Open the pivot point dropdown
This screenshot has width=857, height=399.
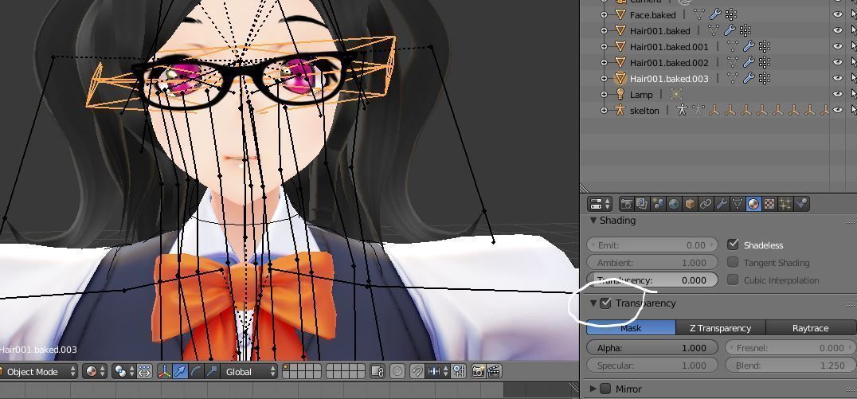point(124,372)
